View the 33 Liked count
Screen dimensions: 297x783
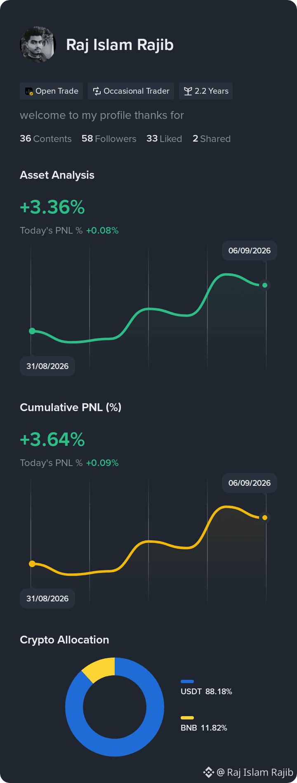tap(164, 139)
